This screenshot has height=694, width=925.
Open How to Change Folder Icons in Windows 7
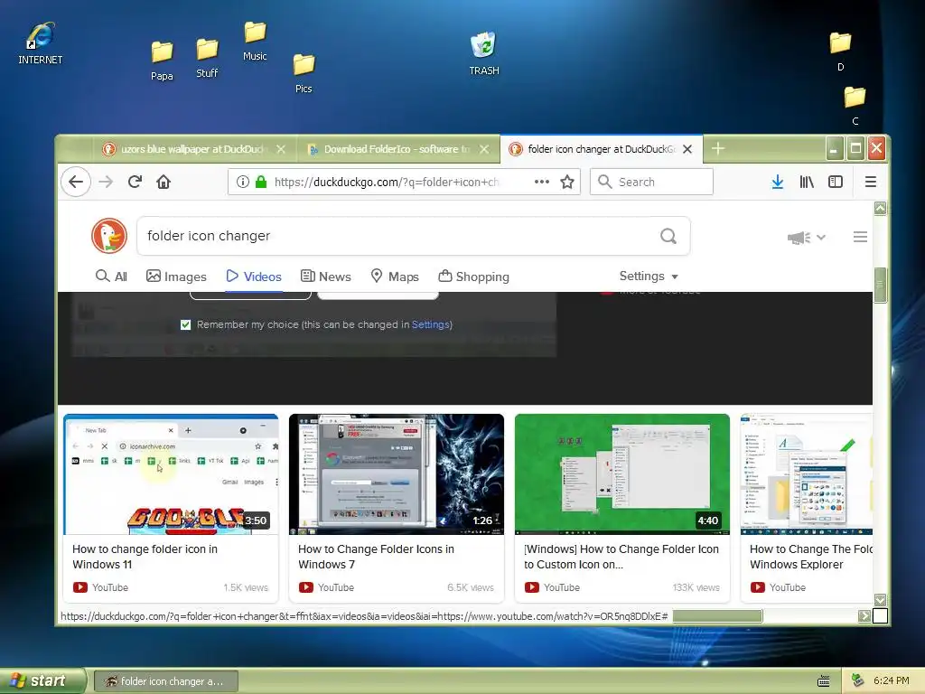376,557
